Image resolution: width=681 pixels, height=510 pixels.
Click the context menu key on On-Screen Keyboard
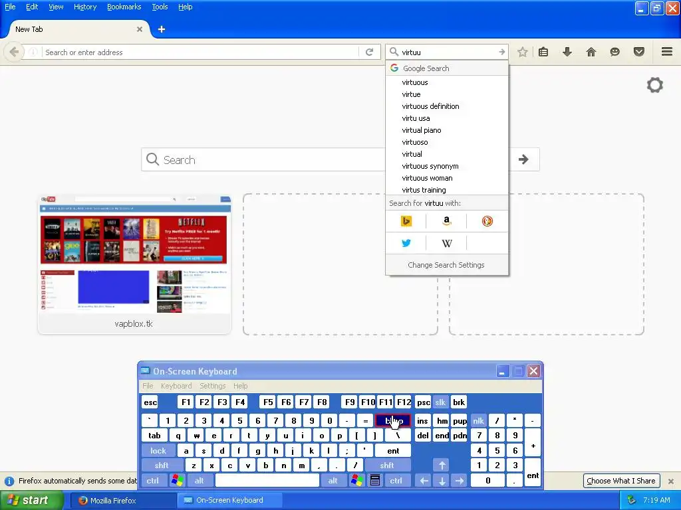[x=375, y=481]
